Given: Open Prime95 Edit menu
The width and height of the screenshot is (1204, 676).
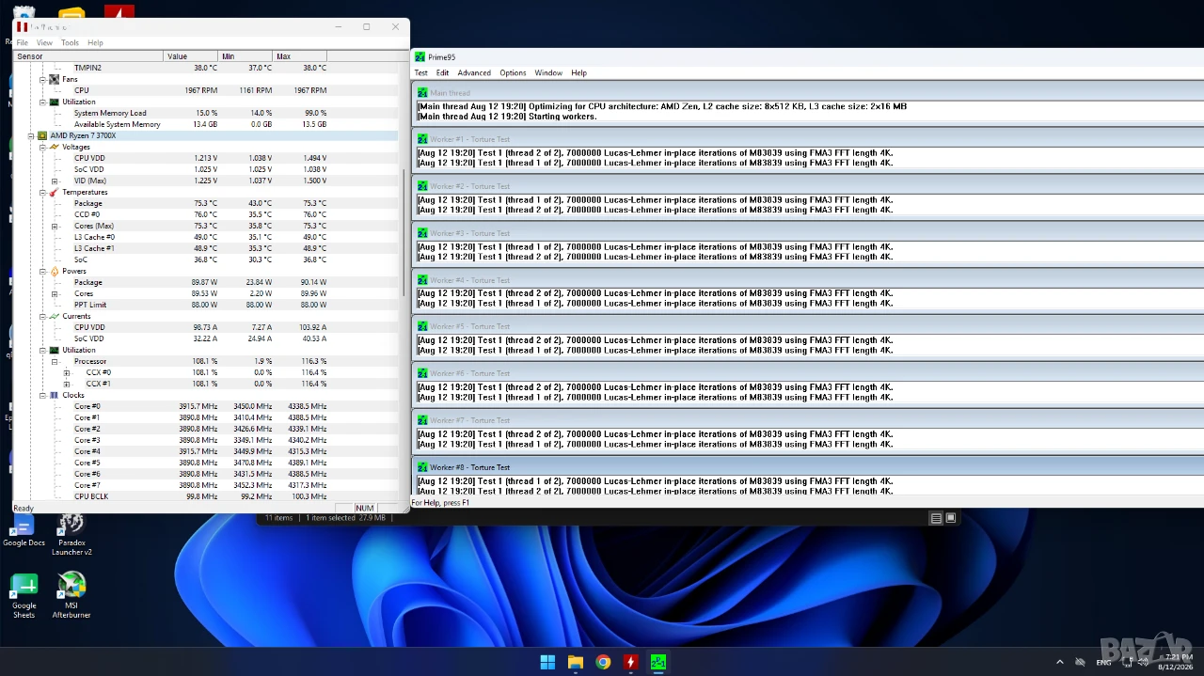Looking at the screenshot, I should tap(442, 72).
